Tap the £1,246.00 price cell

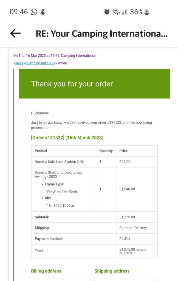click(x=137, y=189)
